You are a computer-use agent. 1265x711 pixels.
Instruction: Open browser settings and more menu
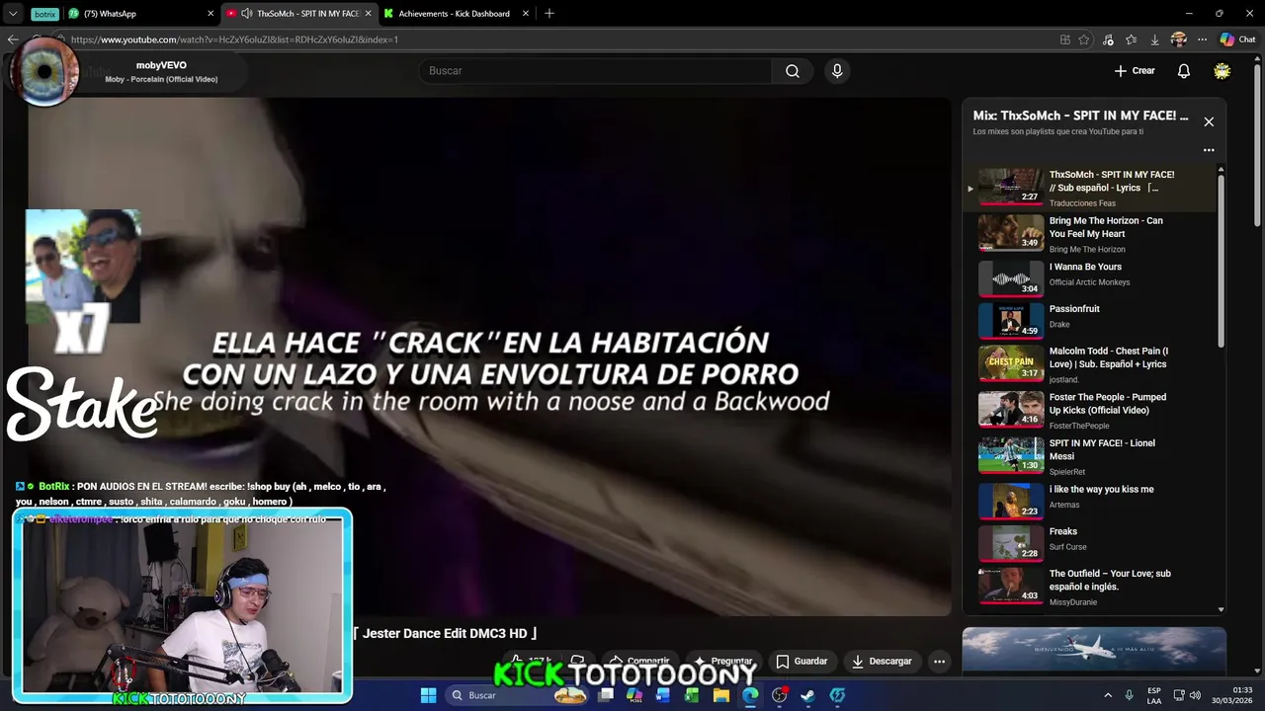point(1202,39)
